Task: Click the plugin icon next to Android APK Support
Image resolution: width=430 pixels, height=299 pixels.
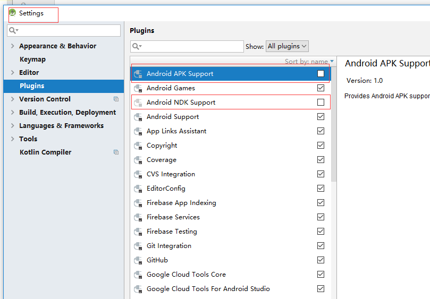Action: 138,74
